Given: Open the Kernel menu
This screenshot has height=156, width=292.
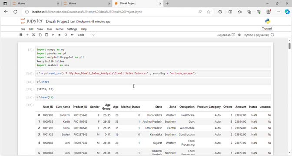Looking at the screenshot, I should [x=60, y=29].
